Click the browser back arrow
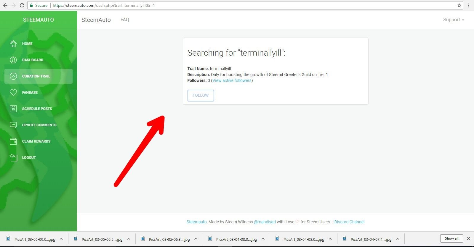 coord(5,5)
